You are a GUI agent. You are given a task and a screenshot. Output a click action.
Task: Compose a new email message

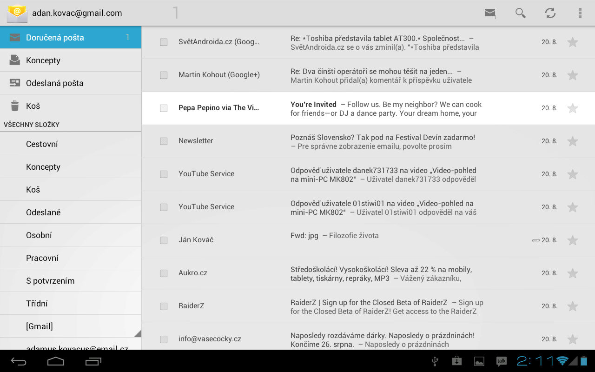pos(490,13)
